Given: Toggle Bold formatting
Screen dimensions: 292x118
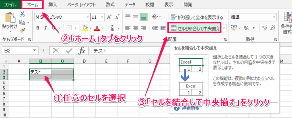Looking at the screenshot, I should pyautogui.click(x=38, y=28).
